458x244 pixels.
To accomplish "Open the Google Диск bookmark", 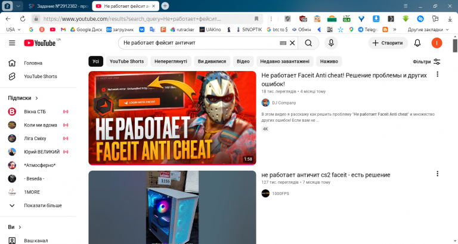I will [x=86, y=29].
